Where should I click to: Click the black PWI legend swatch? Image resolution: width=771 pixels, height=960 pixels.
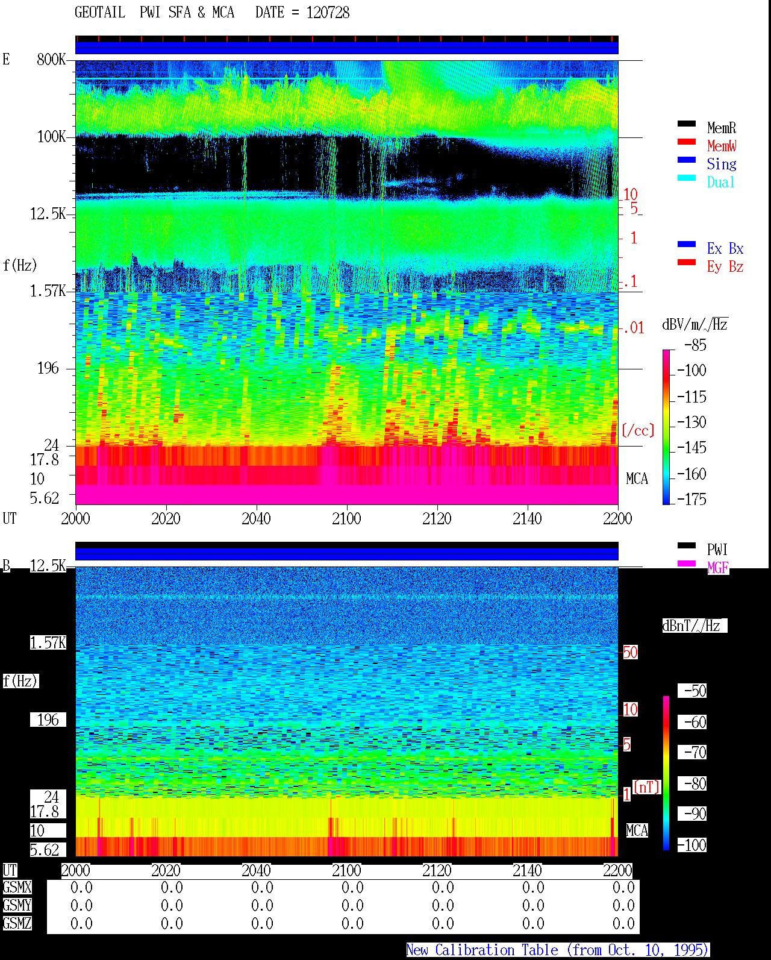(686, 546)
